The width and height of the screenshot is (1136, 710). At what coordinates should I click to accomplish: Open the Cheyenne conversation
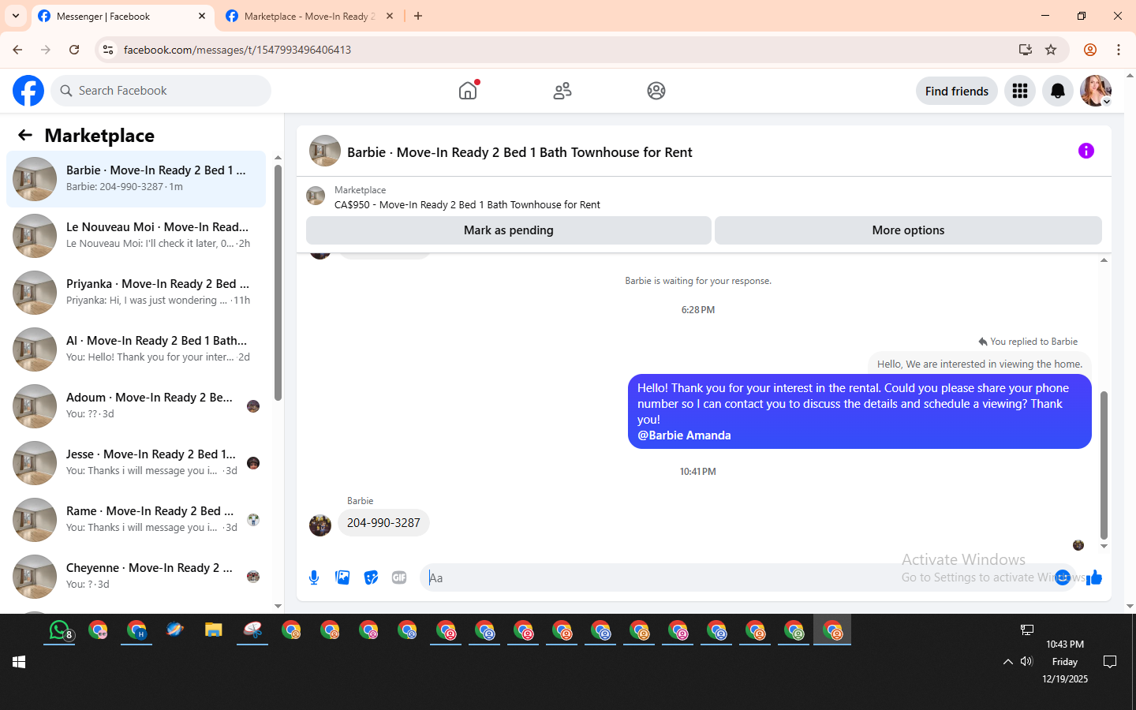[x=136, y=577]
